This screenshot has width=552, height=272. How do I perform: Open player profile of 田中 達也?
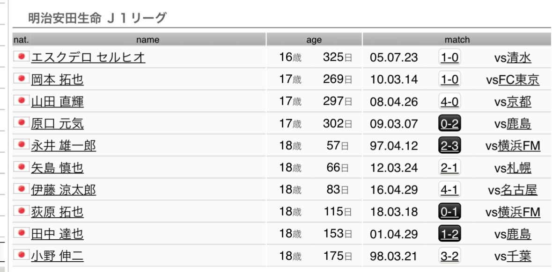(57, 234)
